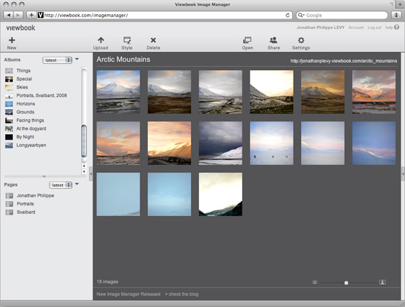Select the first mountain thumbnail in the top row

pyautogui.click(x=118, y=92)
